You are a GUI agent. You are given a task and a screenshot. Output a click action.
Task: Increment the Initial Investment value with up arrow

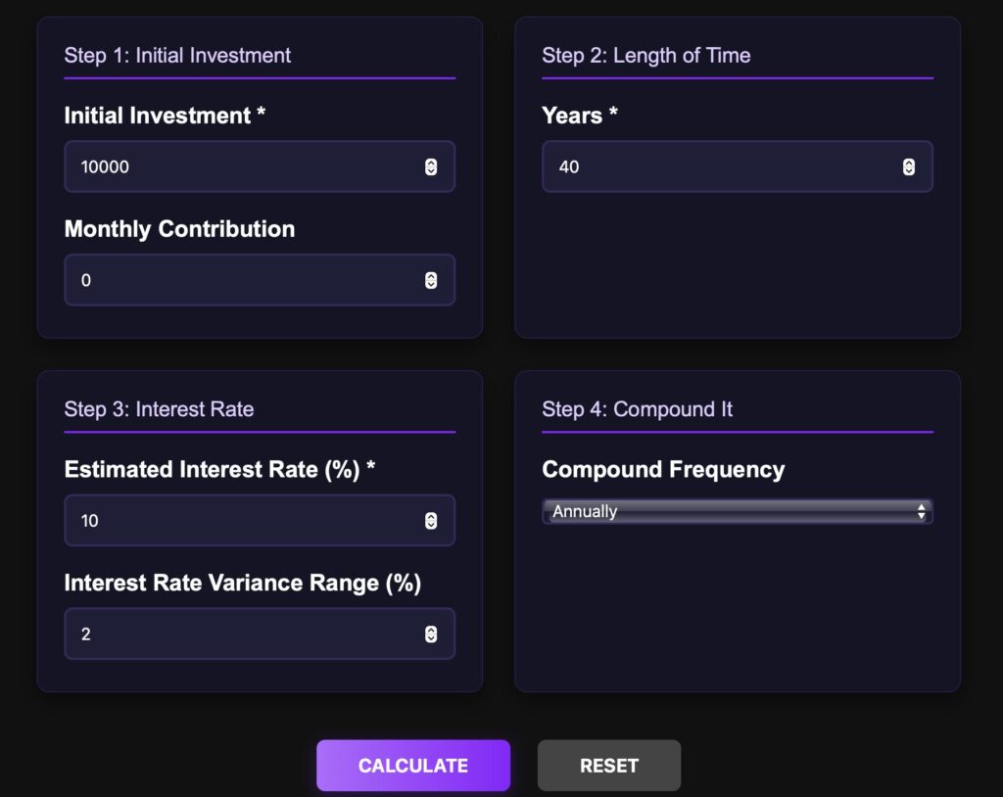pos(431,163)
